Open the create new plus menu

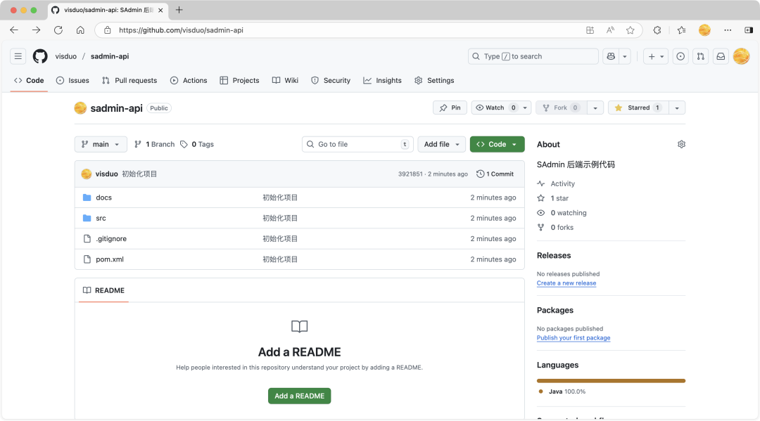(x=656, y=56)
